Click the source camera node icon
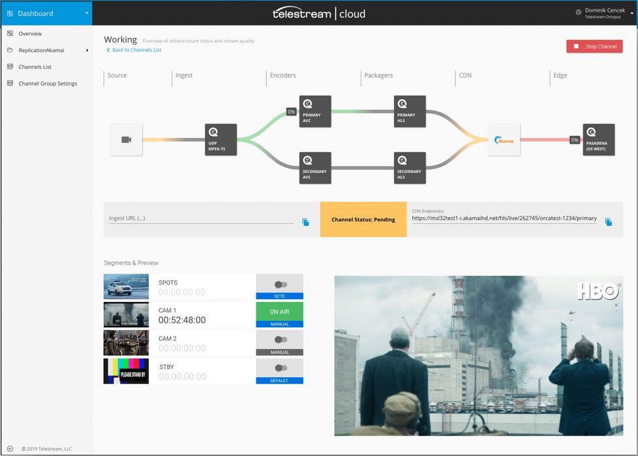Screen dimensions: 638x456 126,140
